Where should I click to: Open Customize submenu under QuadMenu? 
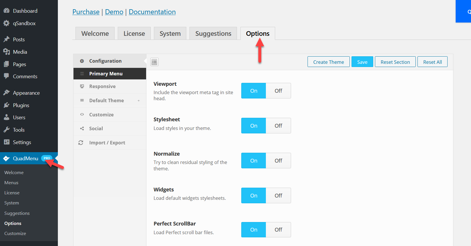pyautogui.click(x=15, y=233)
